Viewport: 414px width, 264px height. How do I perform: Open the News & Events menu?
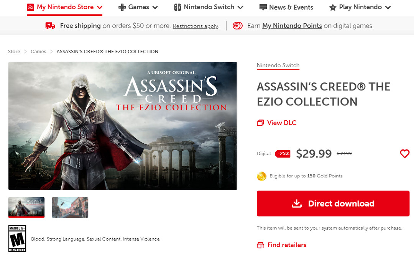click(x=286, y=7)
